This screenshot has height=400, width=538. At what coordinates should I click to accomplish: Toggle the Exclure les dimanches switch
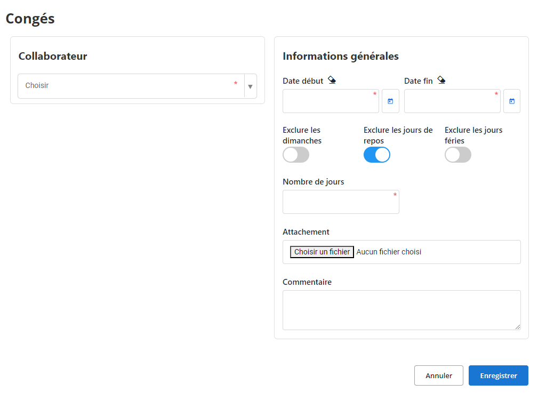(x=296, y=155)
